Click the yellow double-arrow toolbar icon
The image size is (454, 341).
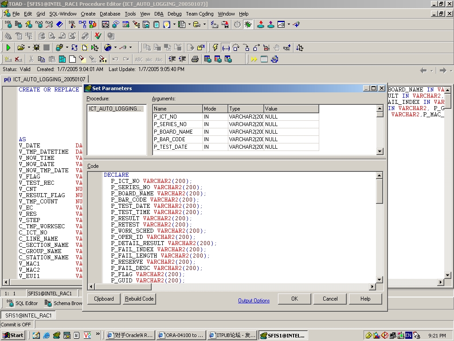click(x=254, y=59)
